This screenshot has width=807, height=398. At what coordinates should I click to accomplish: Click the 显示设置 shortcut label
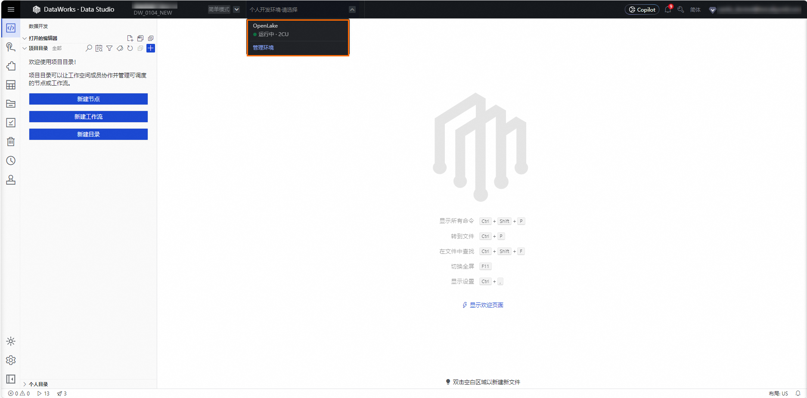pos(462,281)
